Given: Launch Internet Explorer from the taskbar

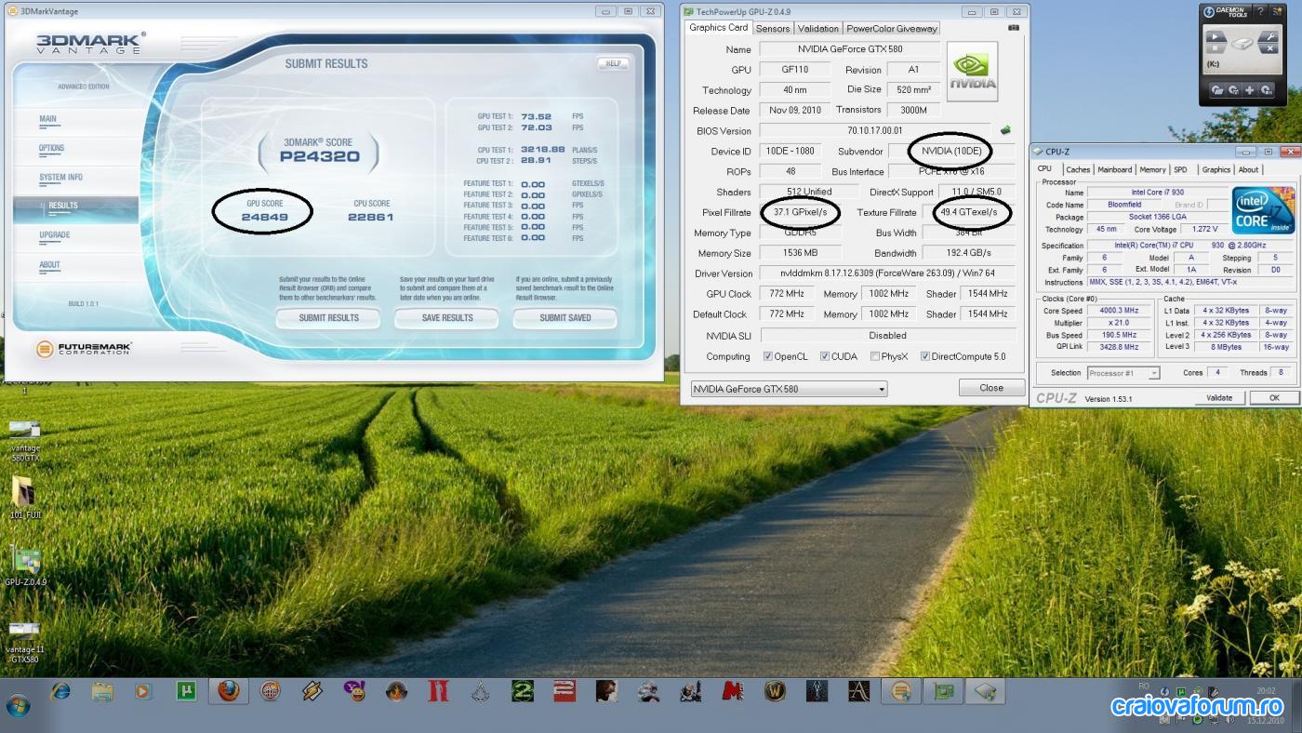Looking at the screenshot, I should click(61, 691).
